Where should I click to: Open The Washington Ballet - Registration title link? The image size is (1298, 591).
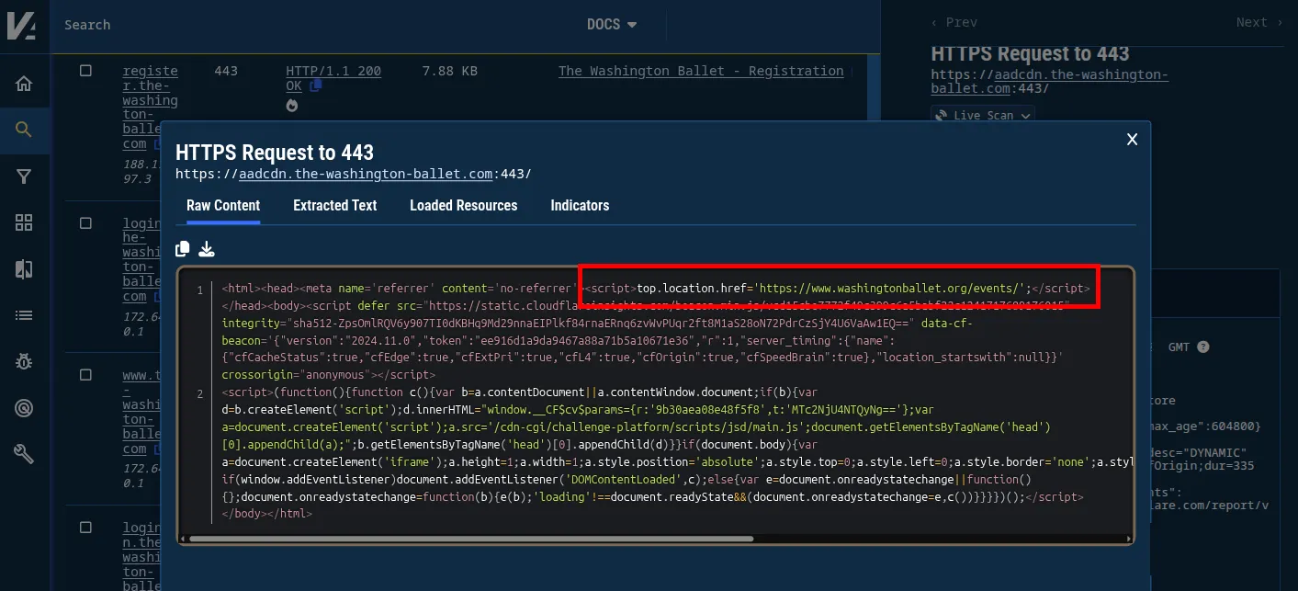click(701, 71)
